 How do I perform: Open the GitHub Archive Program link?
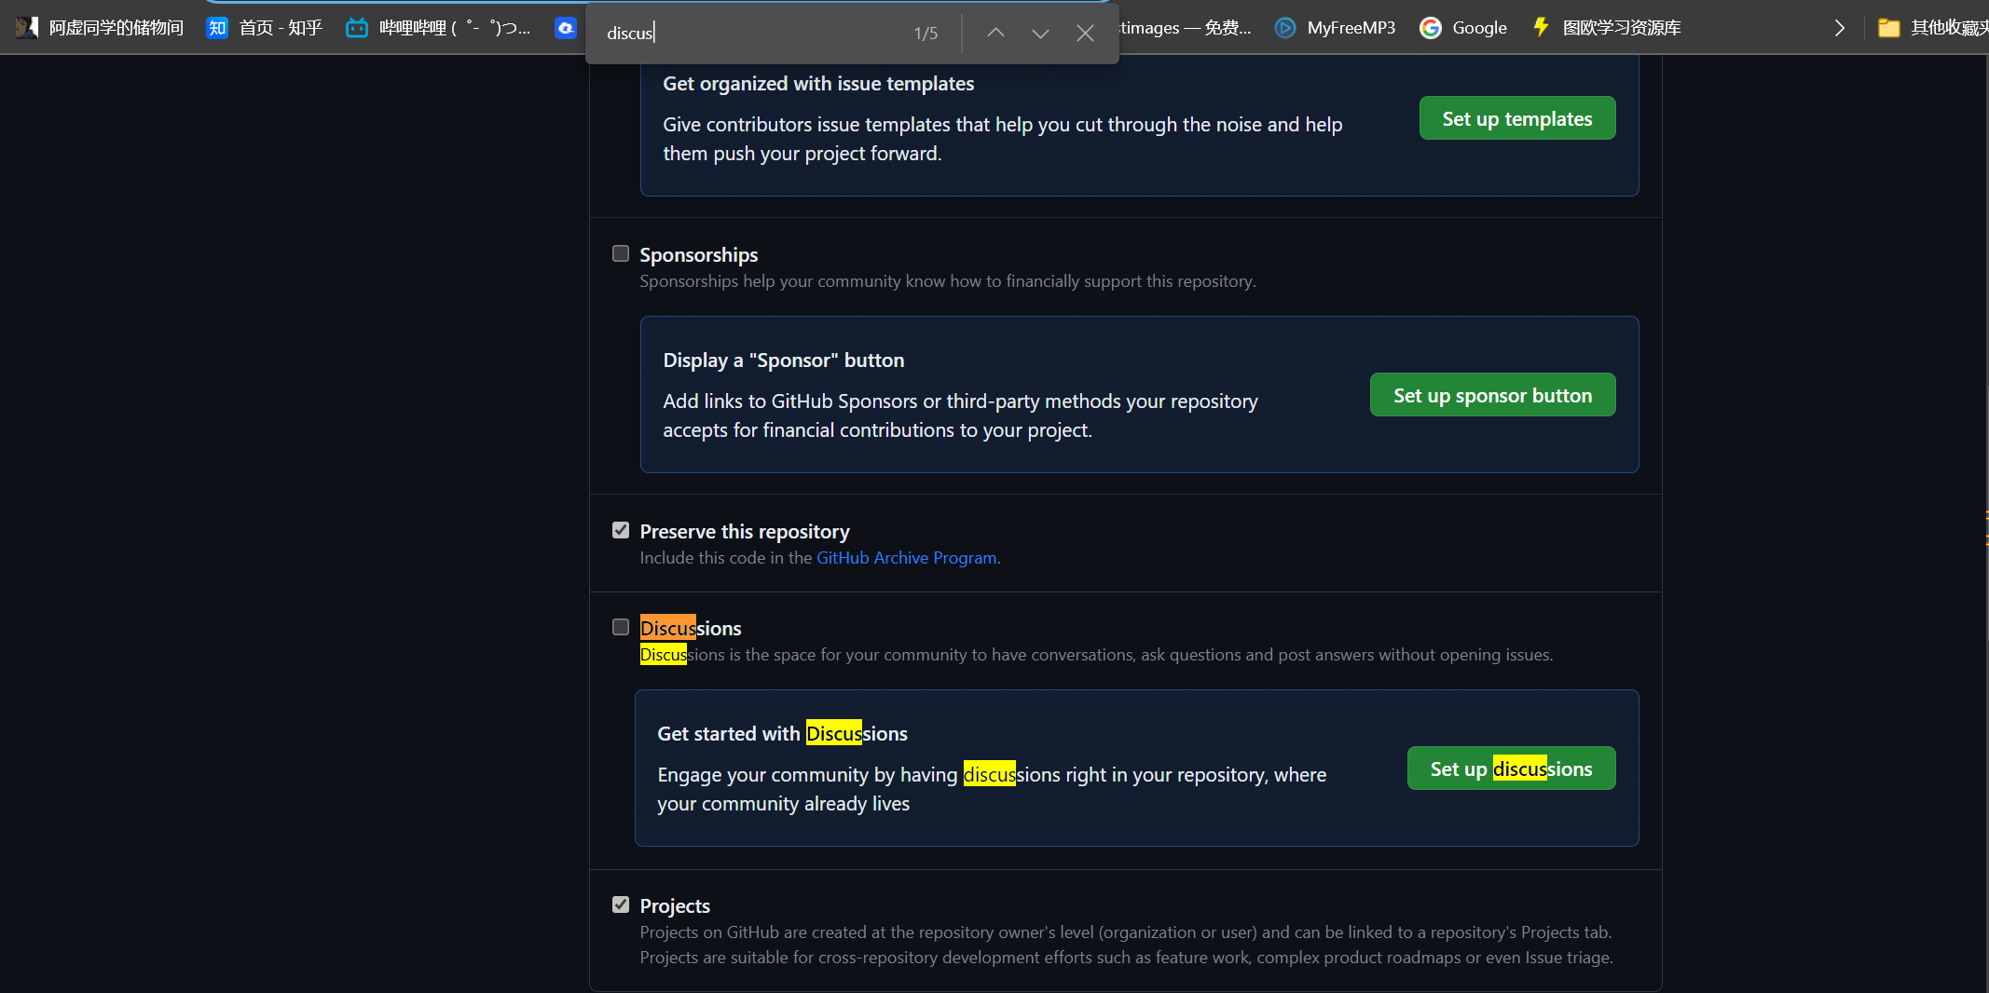pos(906,558)
